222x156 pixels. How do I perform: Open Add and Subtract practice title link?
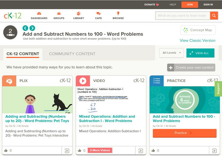[x=184, y=119]
